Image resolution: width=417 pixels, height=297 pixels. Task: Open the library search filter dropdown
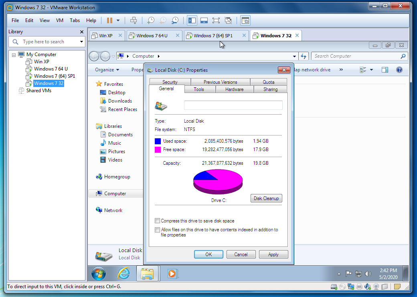click(x=81, y=42)
